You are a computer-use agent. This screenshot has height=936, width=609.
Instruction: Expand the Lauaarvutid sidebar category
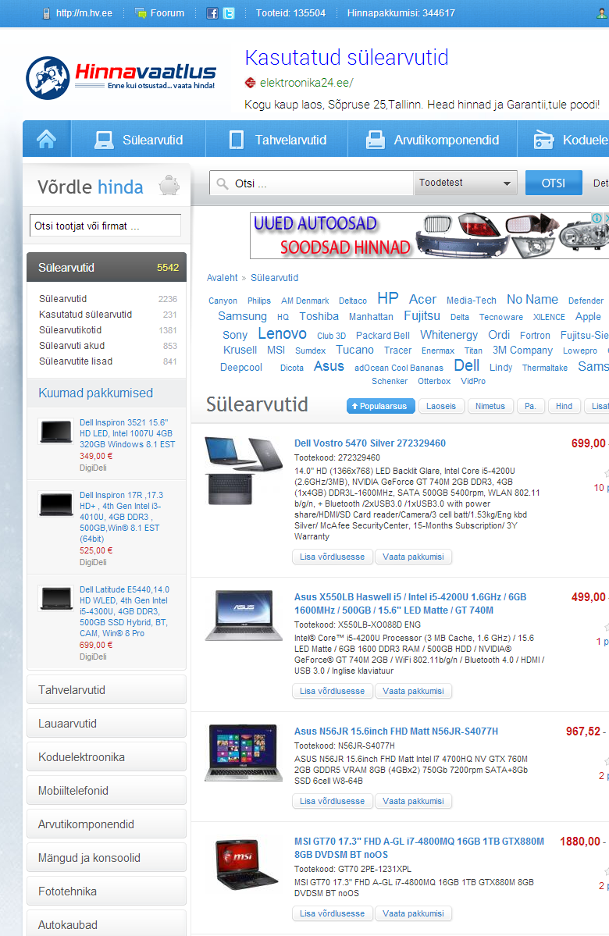(x=107, y=723)
